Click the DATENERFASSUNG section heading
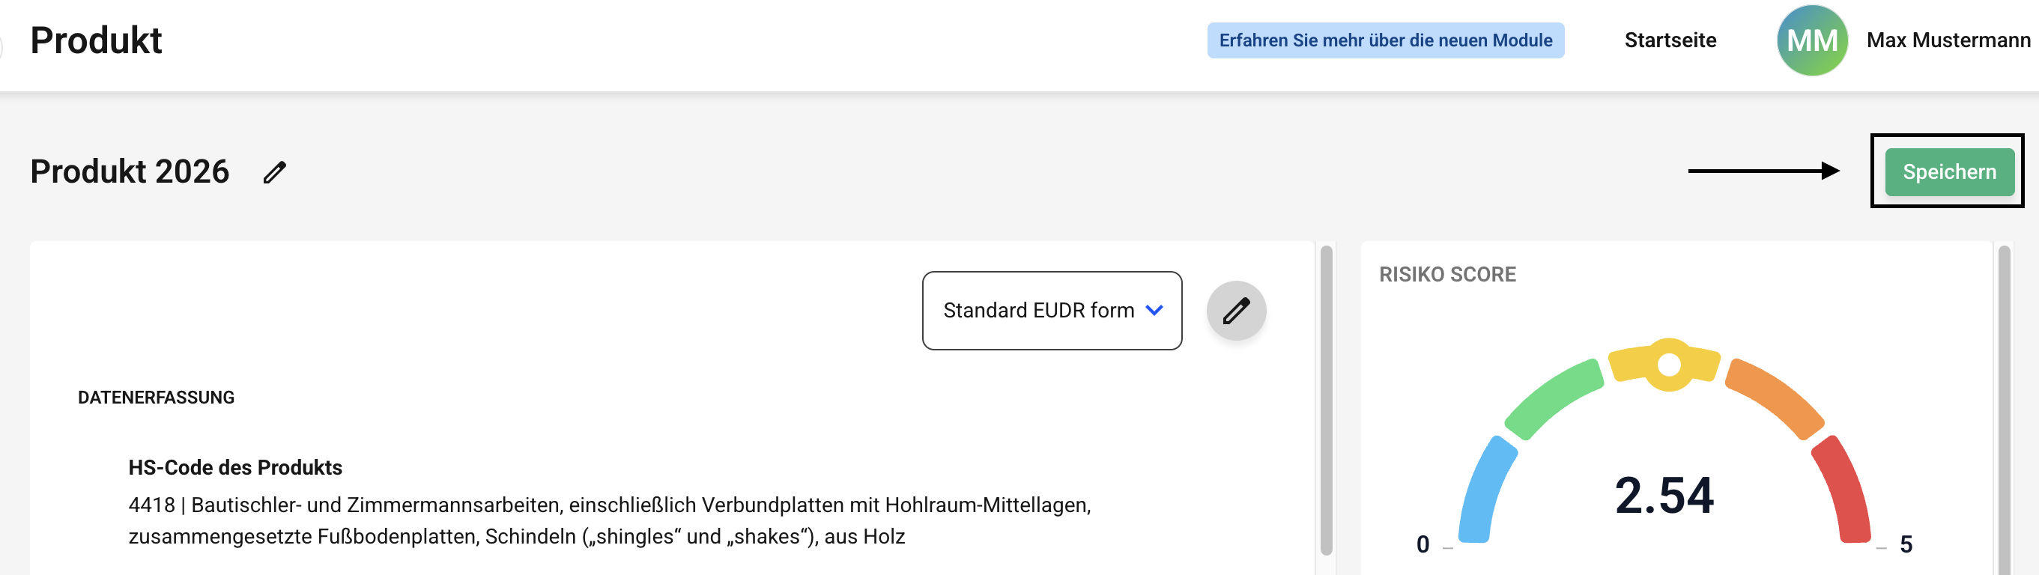The height and width of the screenshot is (575, 2039). point(156,398)
